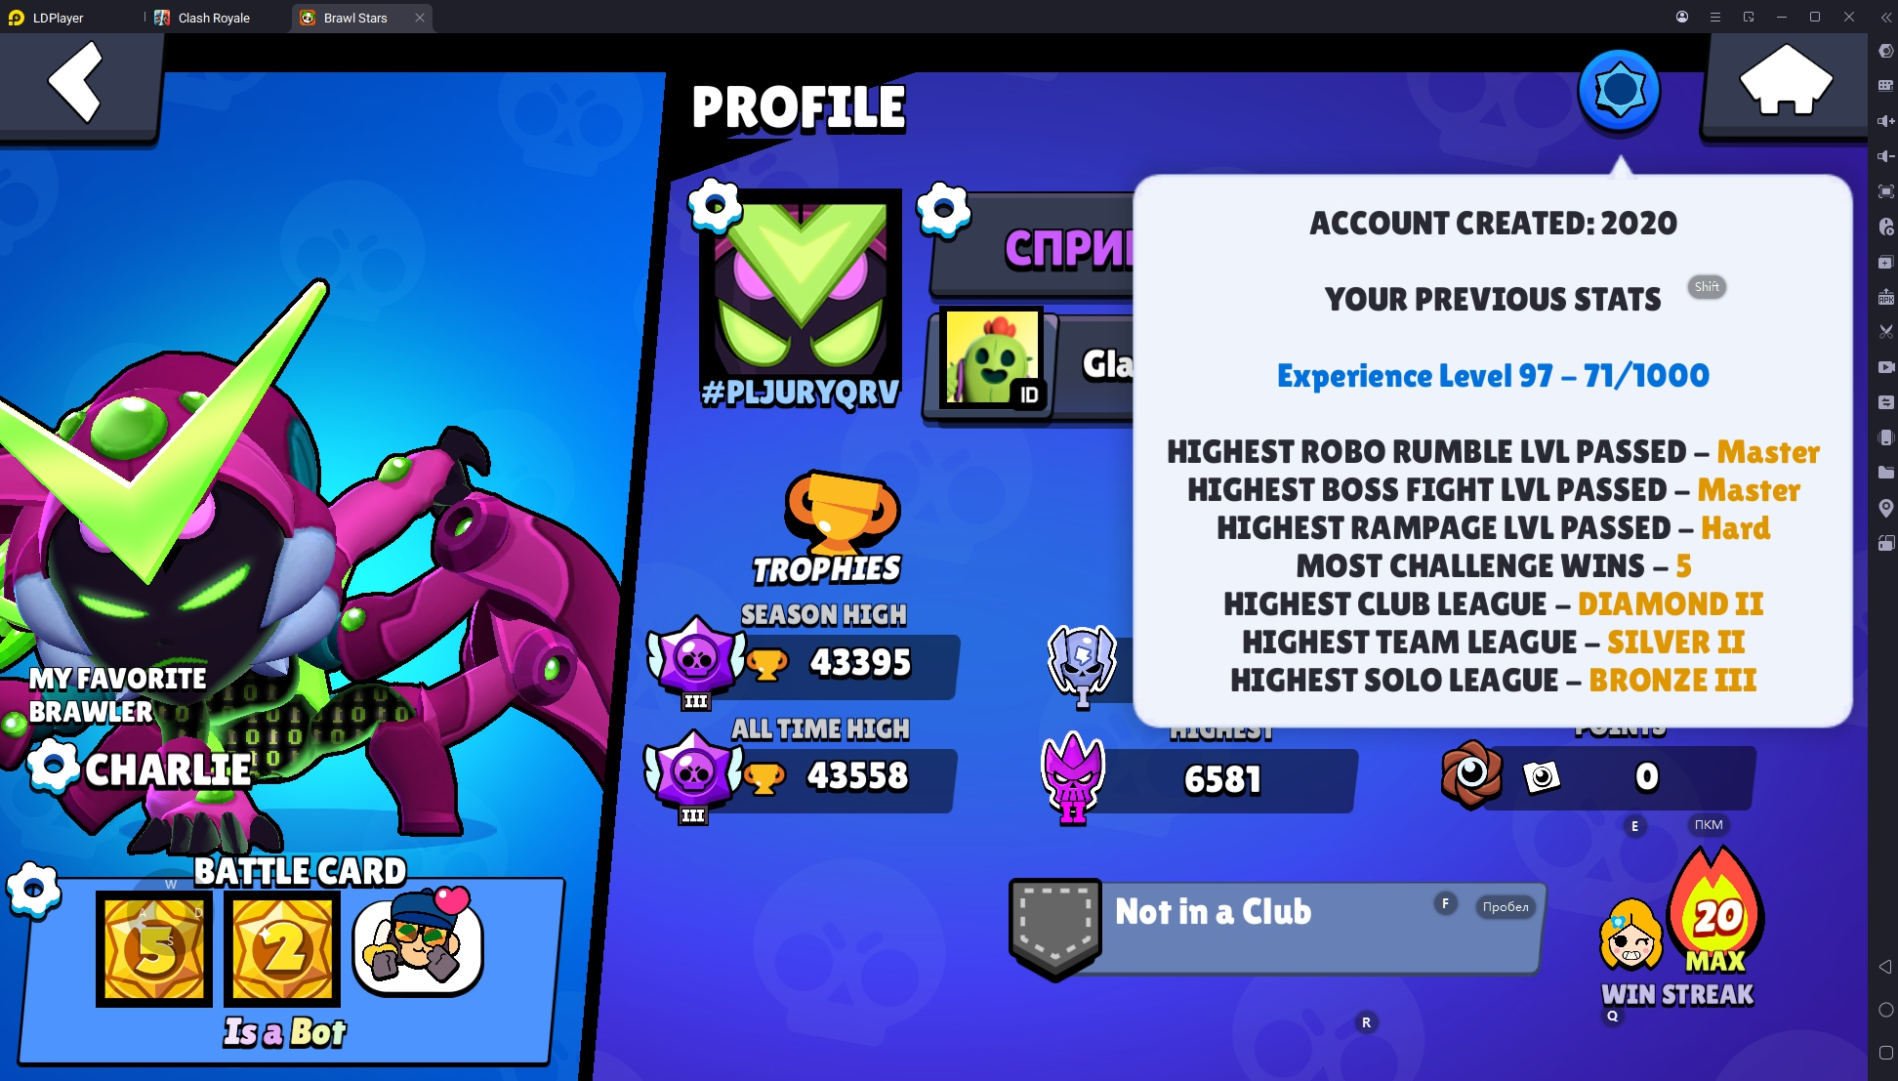Open the max win streak flame
This screenshot has height=1081, width=1898.
pos(1715,910)
